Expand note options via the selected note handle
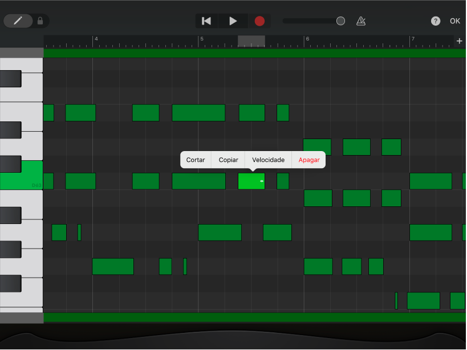467x350 pixels. point(262,181)
